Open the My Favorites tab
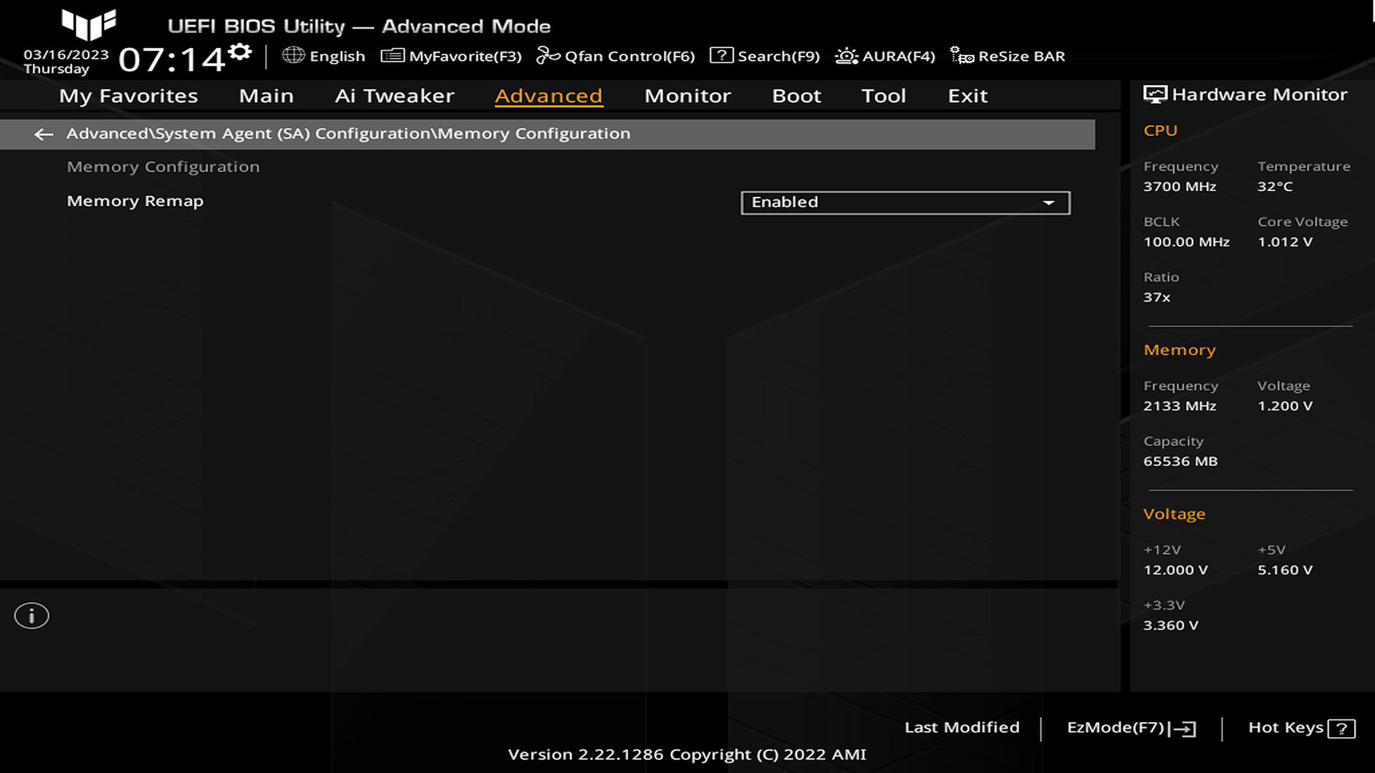Viewport: 1375px width, 773px height. click(128, 96)
